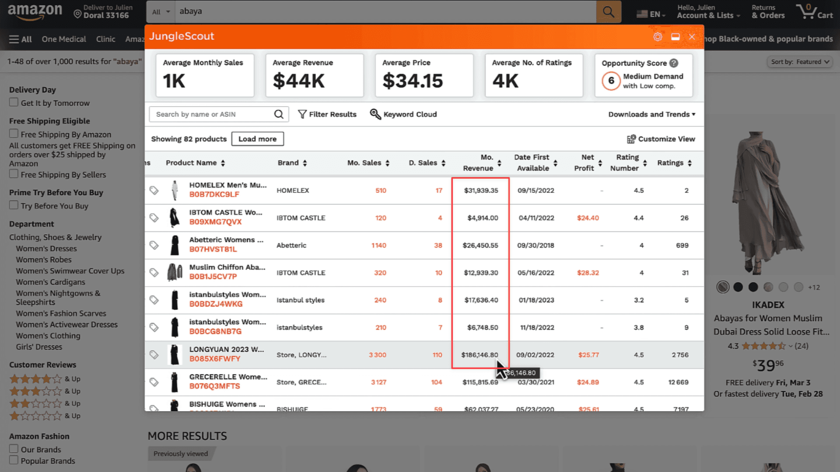Open Women's Fashion Scarves department link
This screenshot has height=472, width=840.
pos(61,313)
